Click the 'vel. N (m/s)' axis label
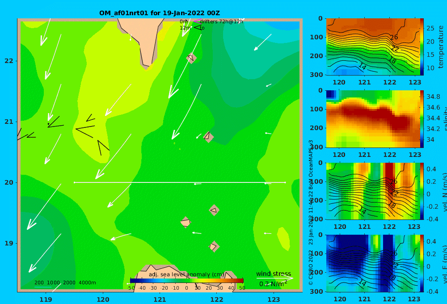This screenshot has height=304, width=447. coord(444,192)
